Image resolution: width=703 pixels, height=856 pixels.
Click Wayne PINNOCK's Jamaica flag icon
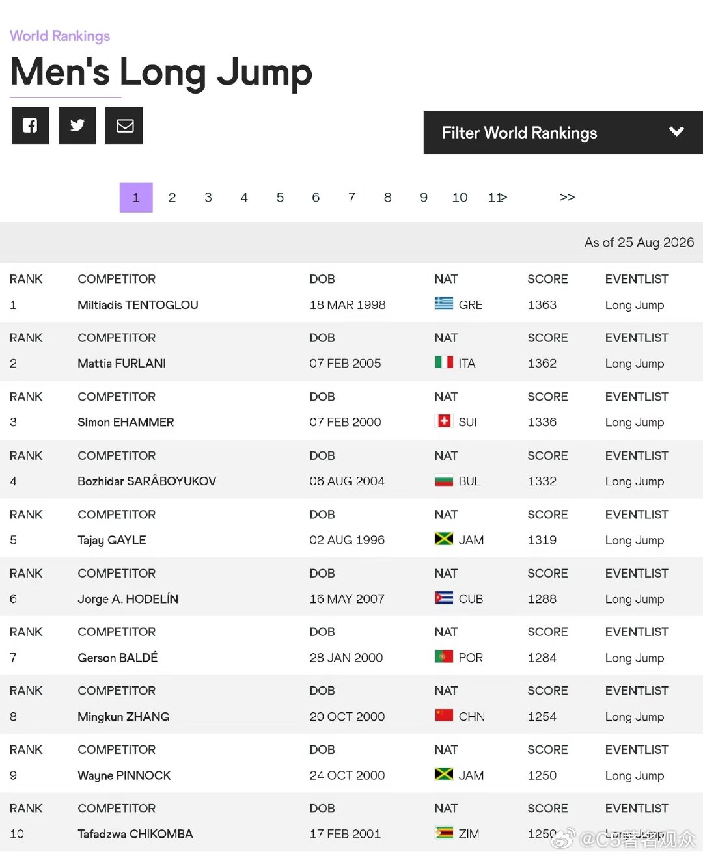coord(444,774)
